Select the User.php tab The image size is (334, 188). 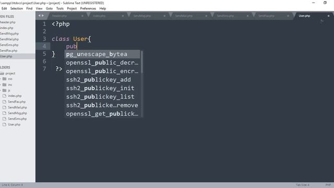[313, 16]
